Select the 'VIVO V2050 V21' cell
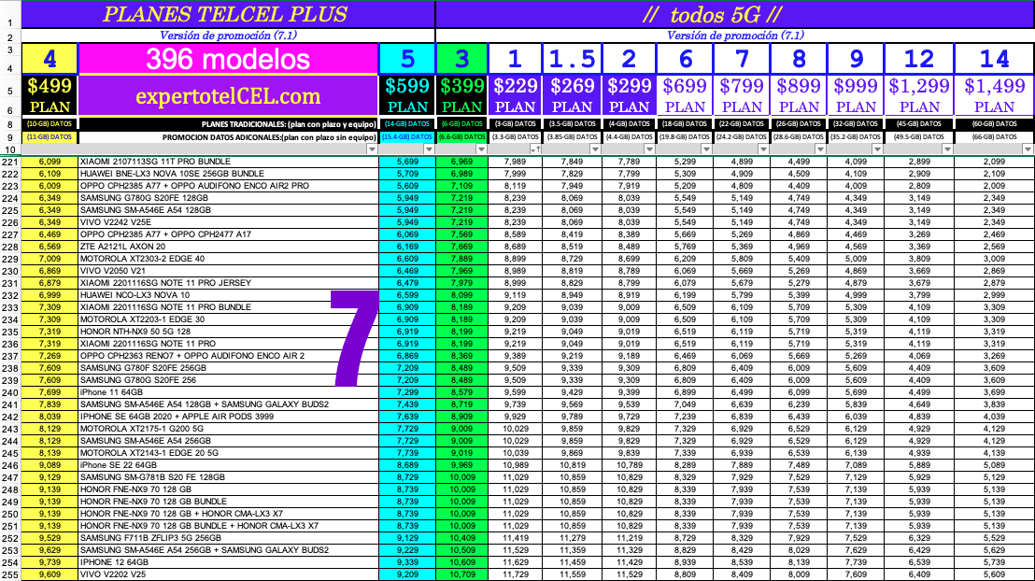The image size is (1035, 581). click(228, 271)
